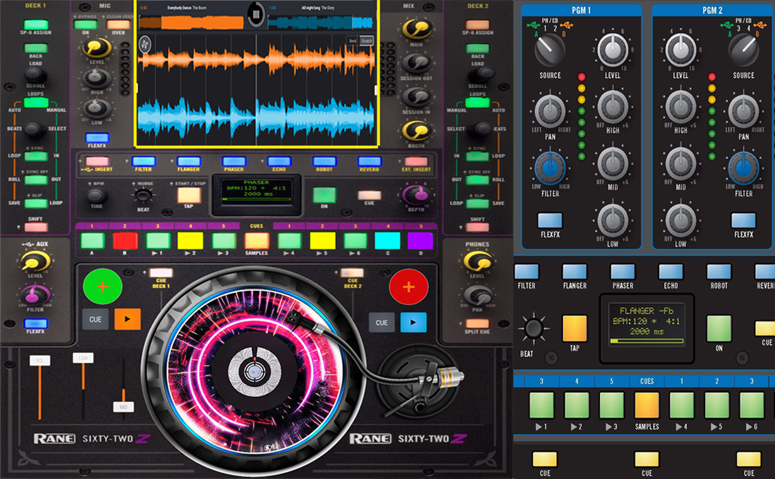Click the "Everybody Dance The Boom" track title
This screenshot has height=479, width=775.
point(188,8)
